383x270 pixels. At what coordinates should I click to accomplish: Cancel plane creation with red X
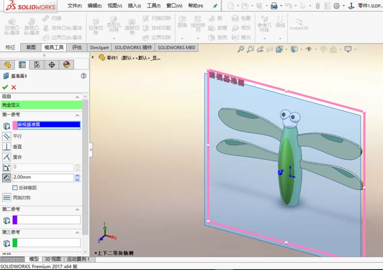click(14, 87)
